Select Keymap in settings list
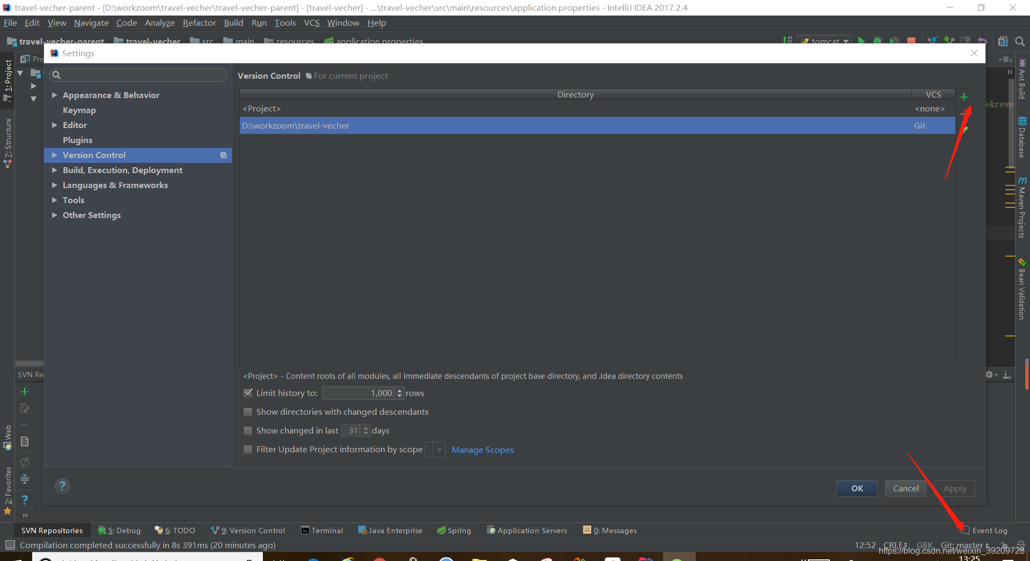 click(x=79, y=110)
